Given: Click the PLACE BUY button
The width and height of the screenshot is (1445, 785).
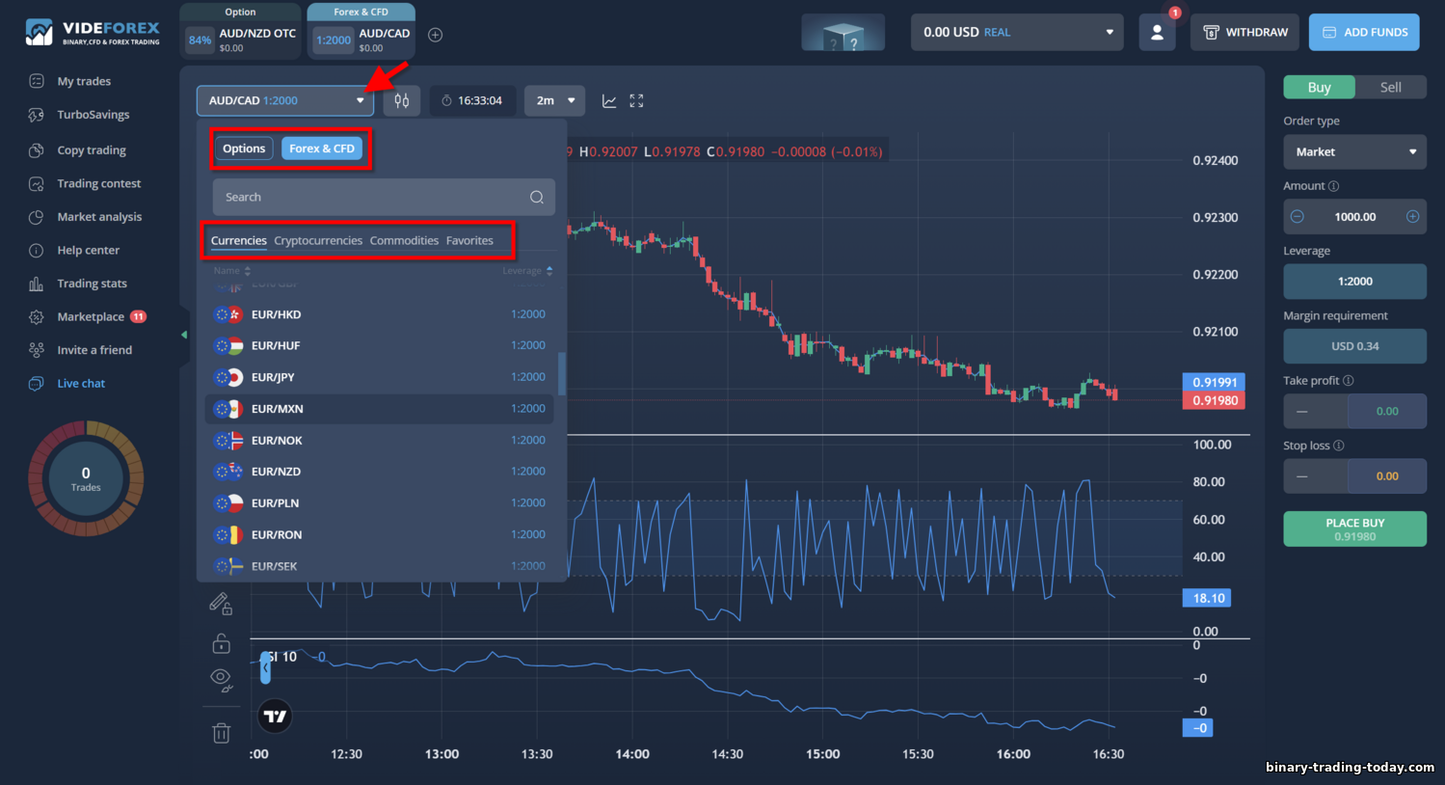Looking at the screenshot, I should click(x=1354, y=528).
